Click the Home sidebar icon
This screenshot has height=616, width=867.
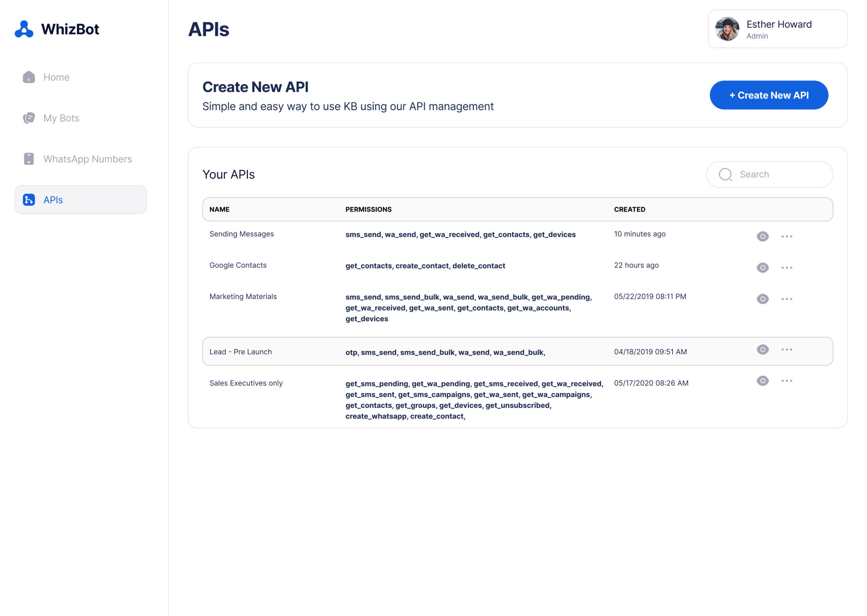pyautogui.click(x=29, y=77)
